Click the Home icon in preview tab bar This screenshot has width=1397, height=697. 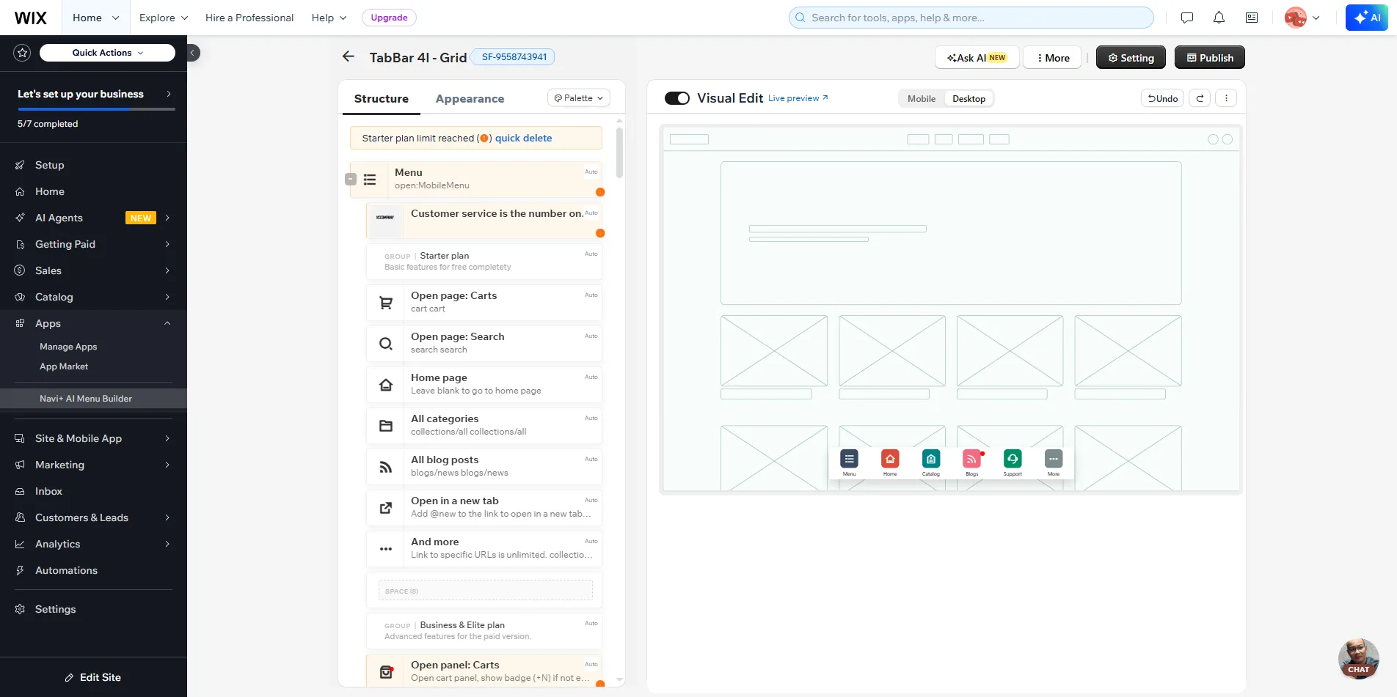tap(890, 459)
